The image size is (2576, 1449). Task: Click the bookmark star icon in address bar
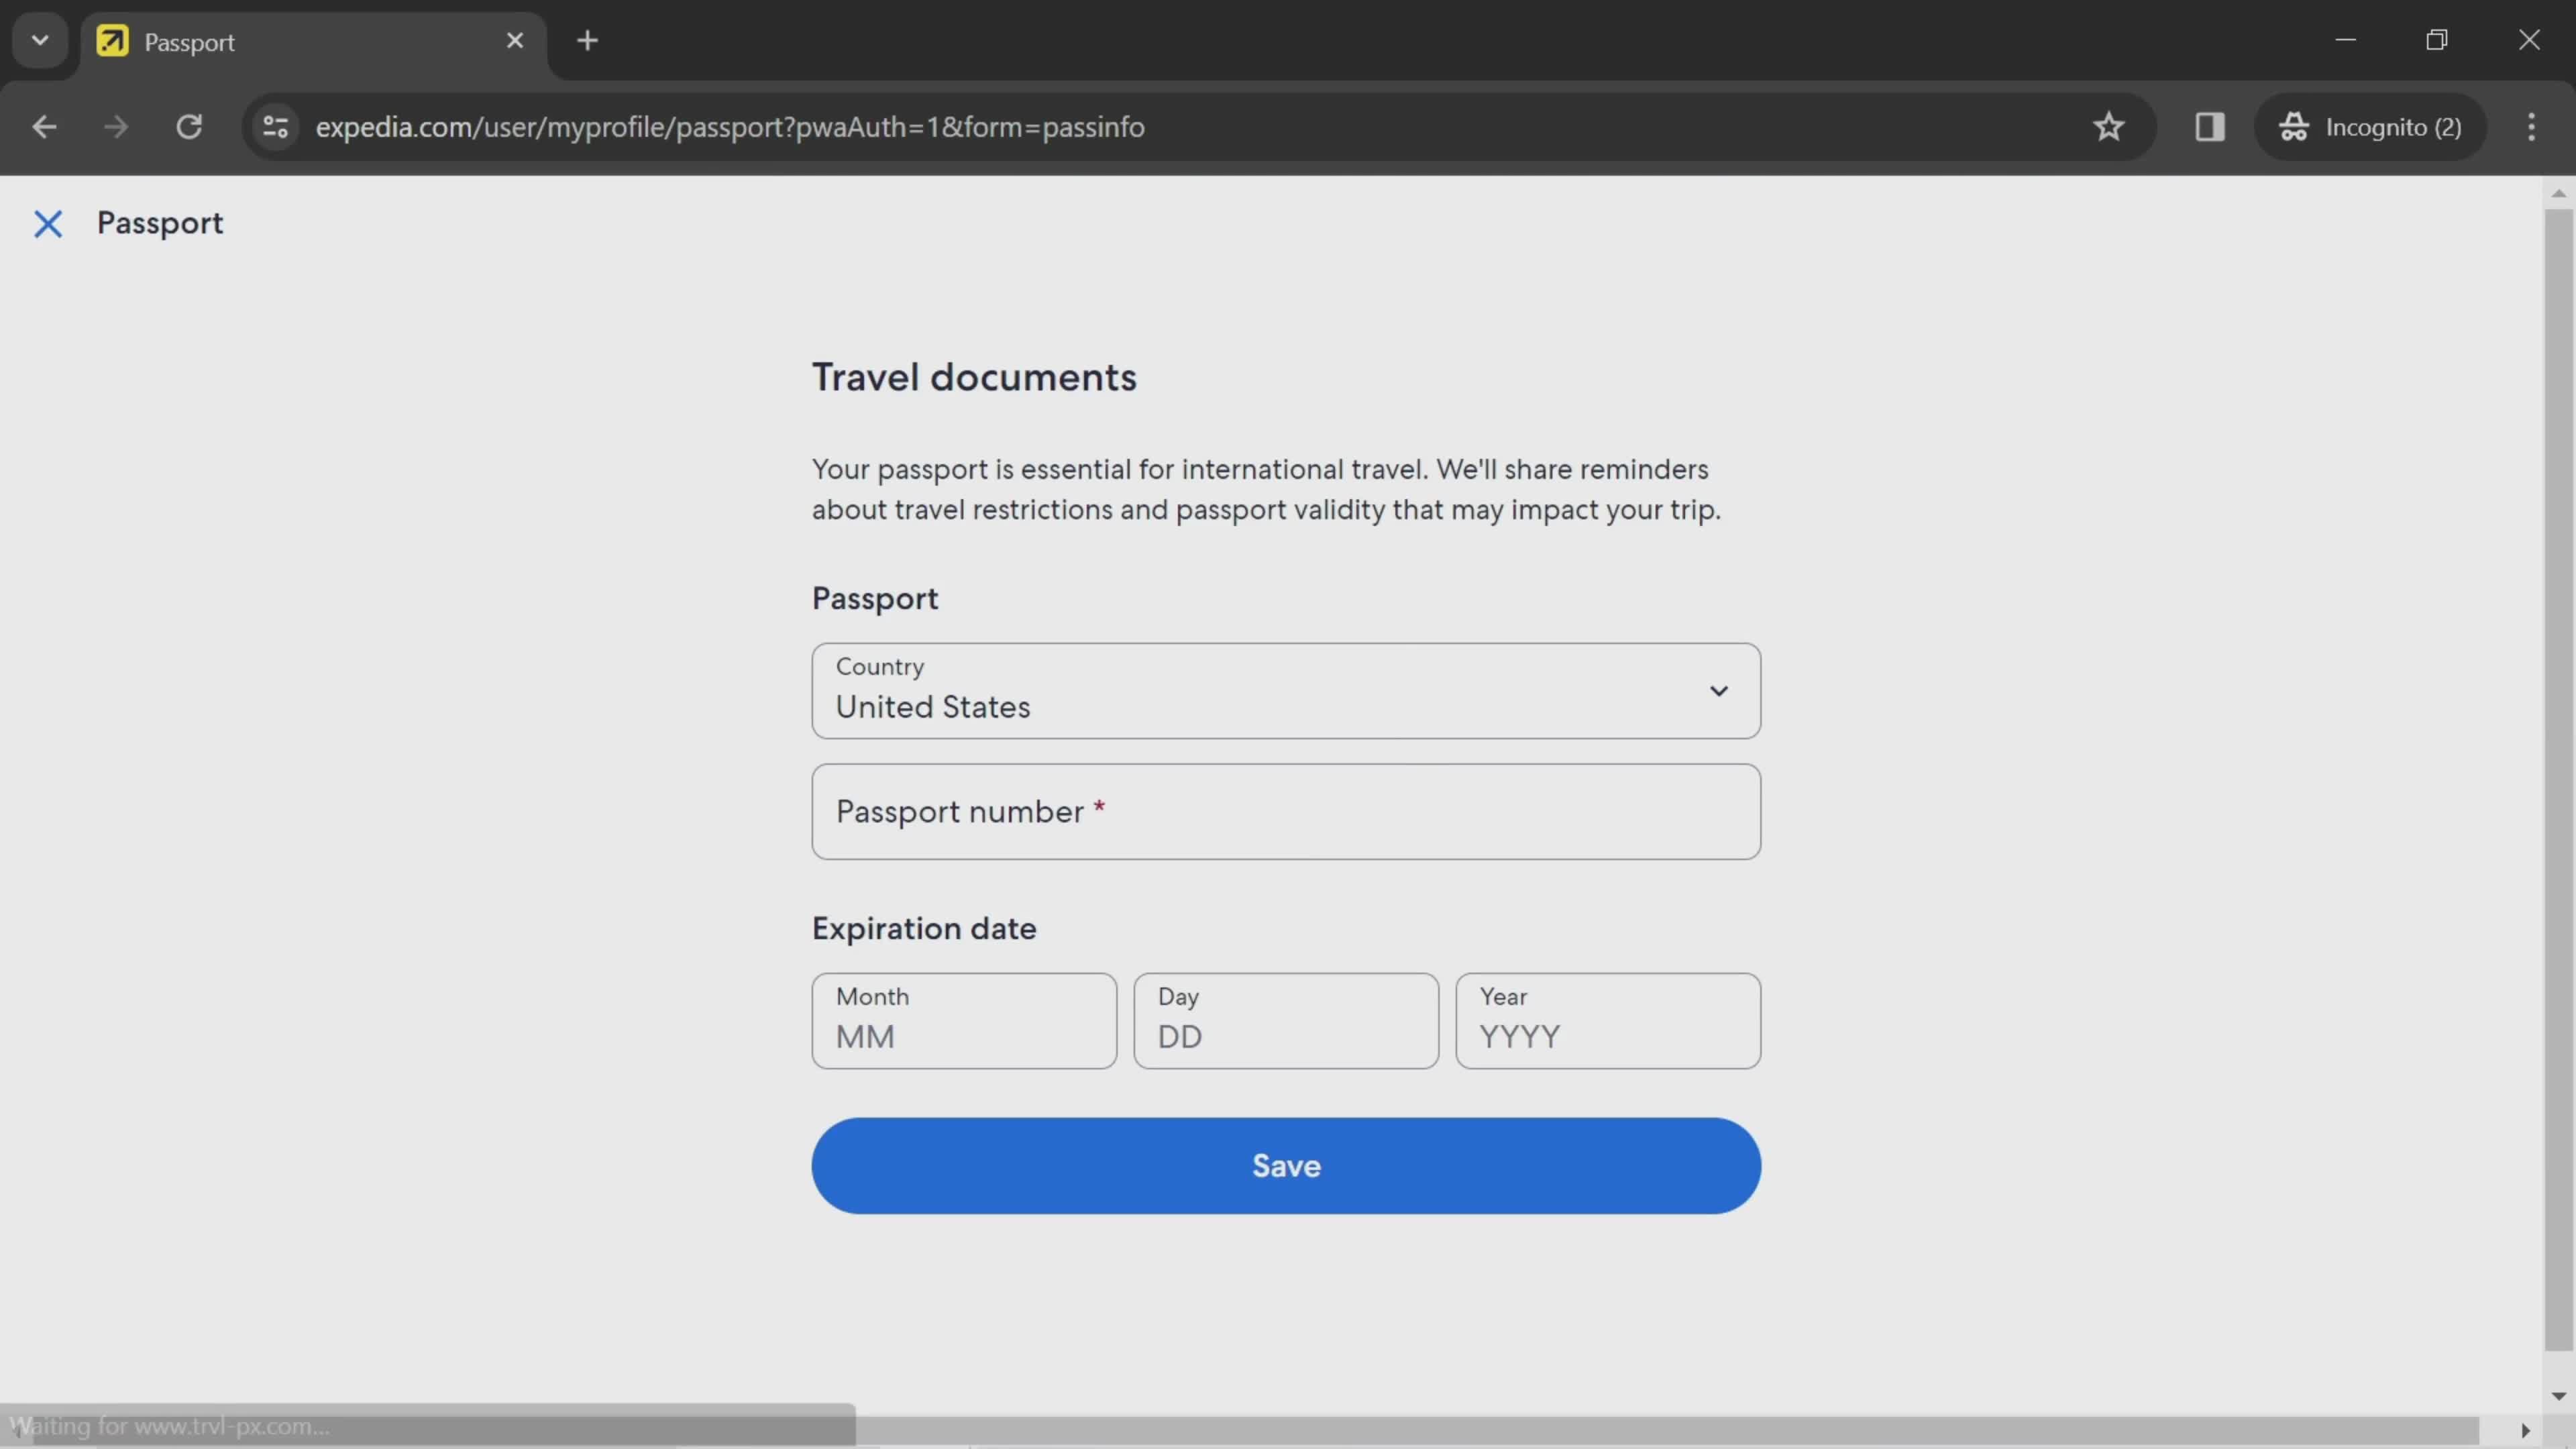pyautogui.click(x=2110, y=125)
